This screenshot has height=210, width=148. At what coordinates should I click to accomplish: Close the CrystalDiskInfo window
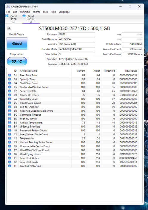(139, 7)
